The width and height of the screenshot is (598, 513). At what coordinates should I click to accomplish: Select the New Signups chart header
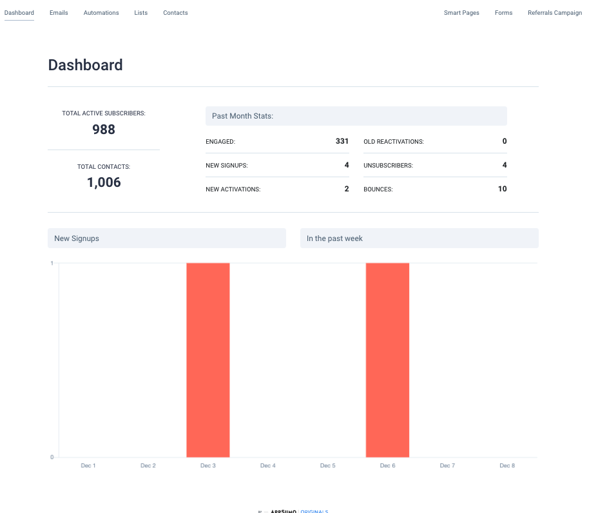click(76, 238)
